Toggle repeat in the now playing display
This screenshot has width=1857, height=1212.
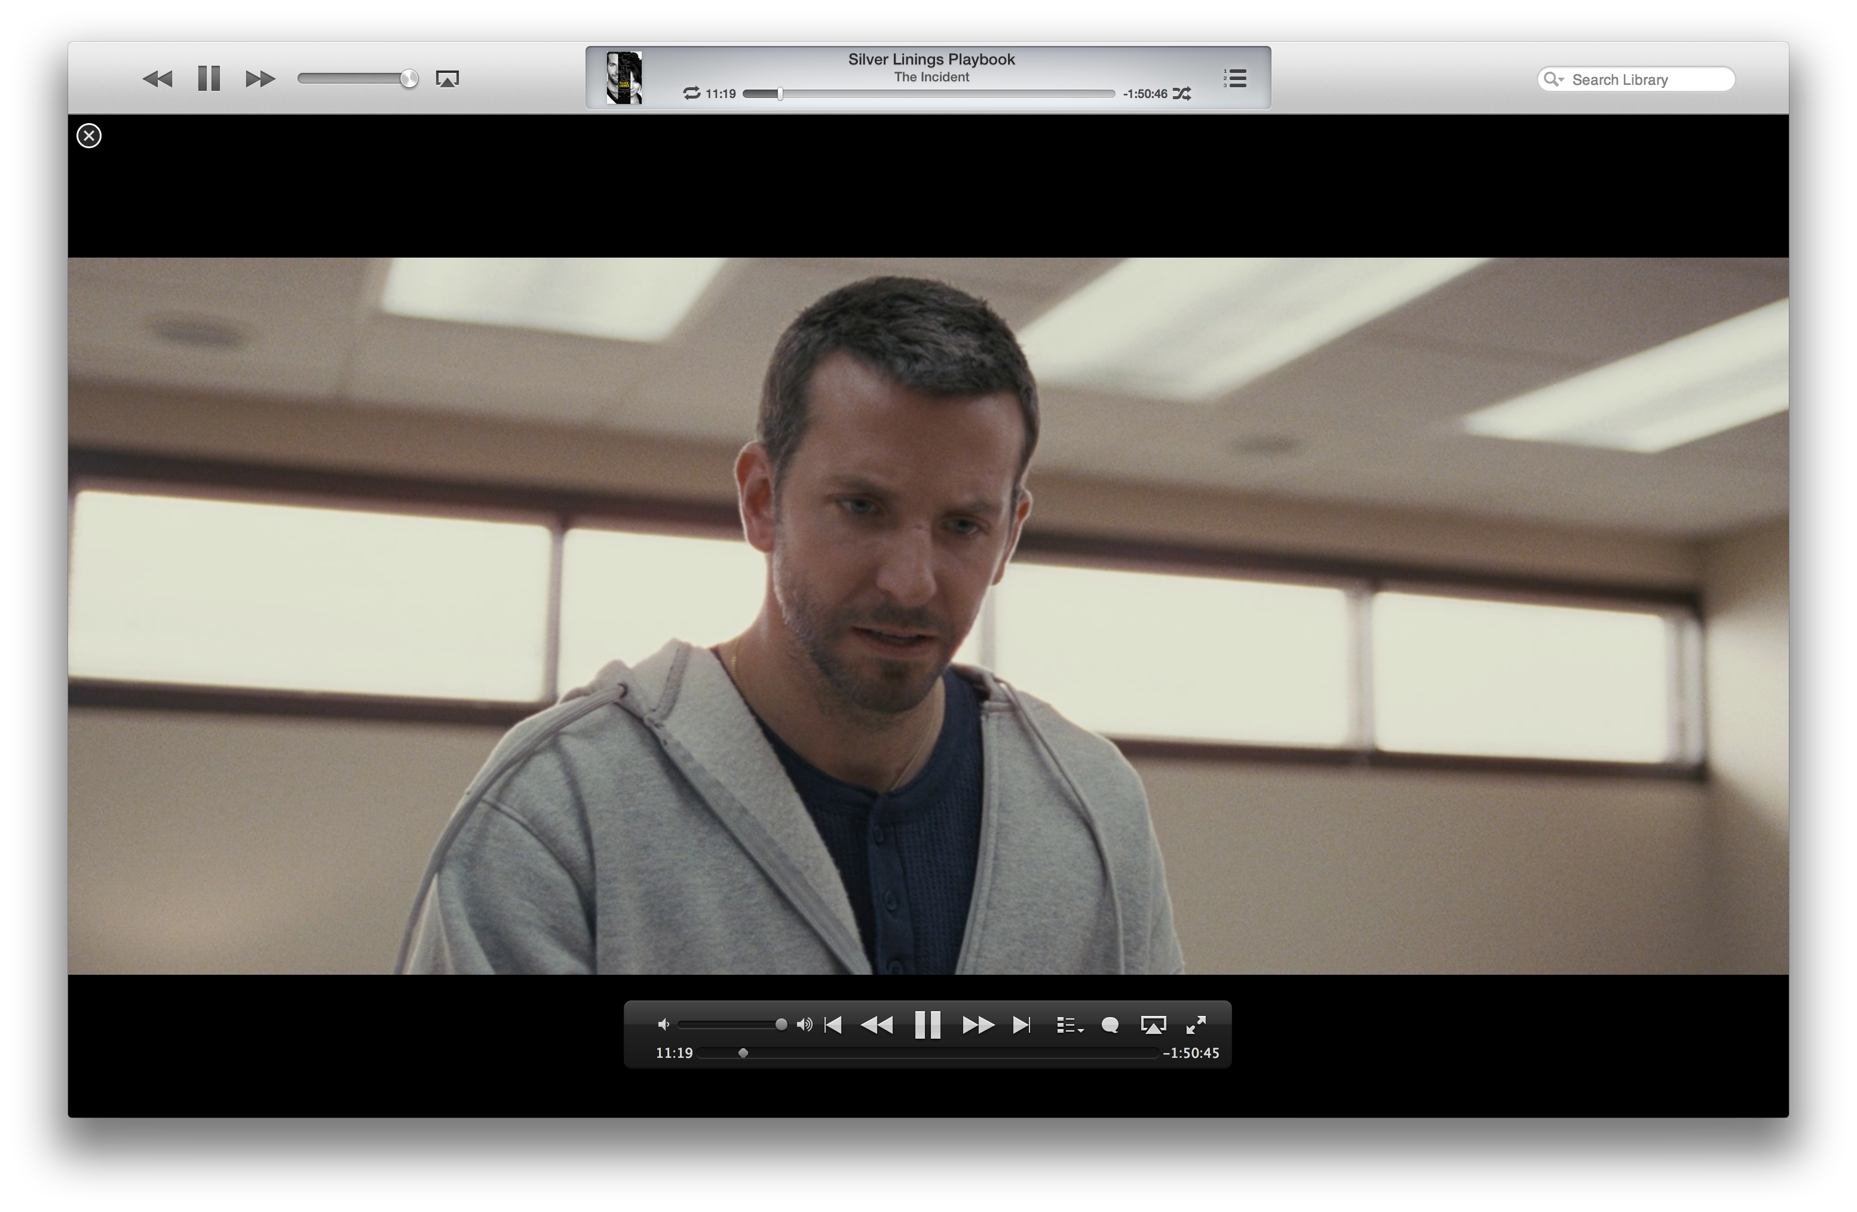coord(691,94)
